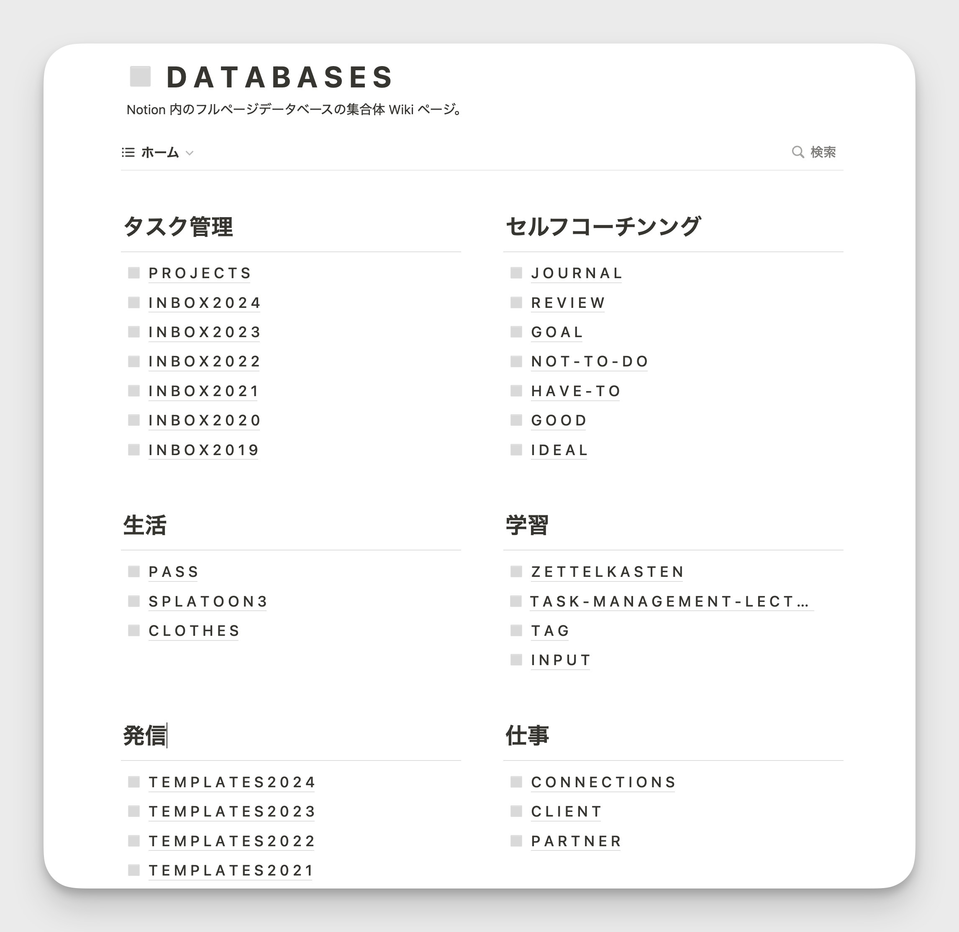The width and height of the screenshot is (959, 932).
Task: Place cursor in 発信 heading
Action: pos(145,736)
